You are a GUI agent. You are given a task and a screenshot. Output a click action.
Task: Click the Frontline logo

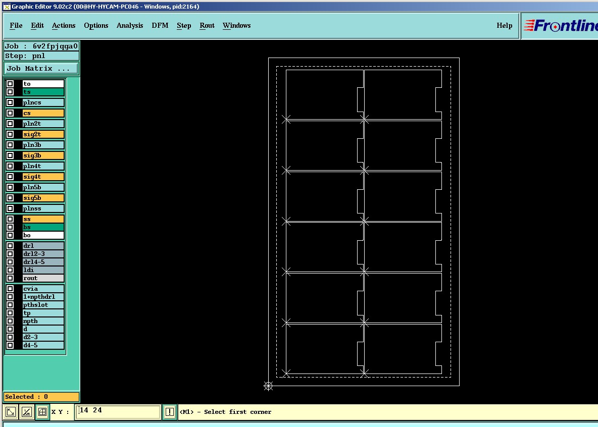coord(560,26)
